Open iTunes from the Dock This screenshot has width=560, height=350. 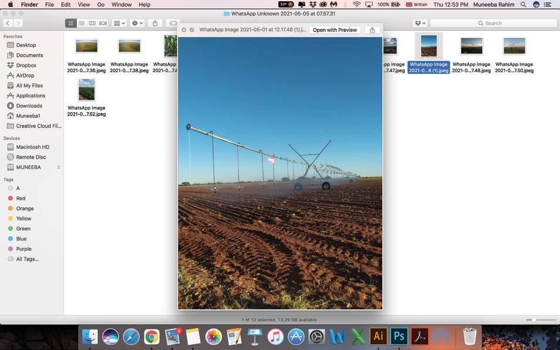click(275, 336)
